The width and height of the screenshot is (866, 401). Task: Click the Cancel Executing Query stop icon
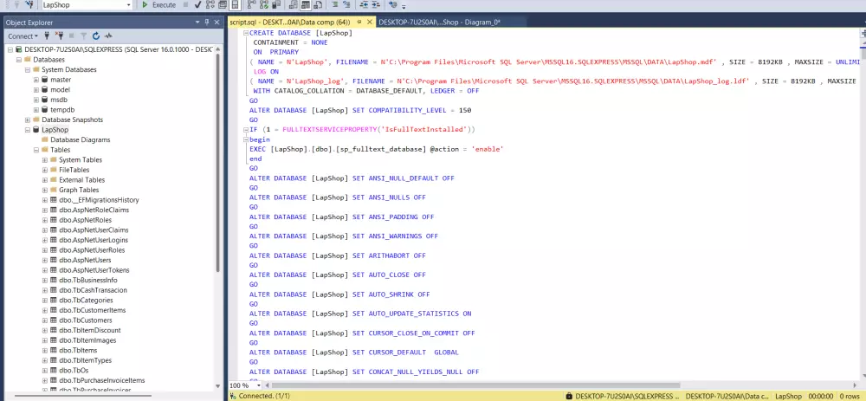click(185, 4)
